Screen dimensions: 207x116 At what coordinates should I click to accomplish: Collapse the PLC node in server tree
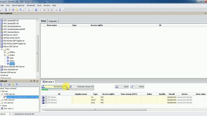[2, 49]
